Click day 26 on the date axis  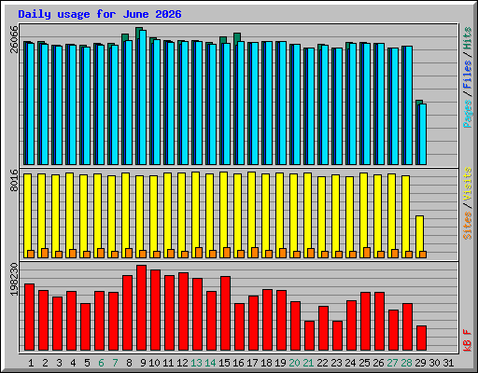378,363
